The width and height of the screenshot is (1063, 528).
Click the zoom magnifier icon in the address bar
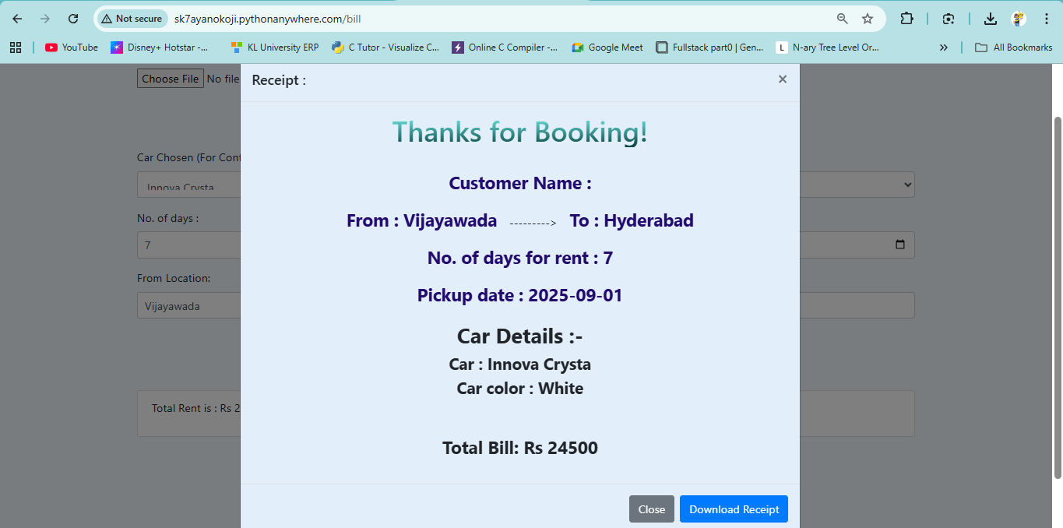[x=842, y=19]
